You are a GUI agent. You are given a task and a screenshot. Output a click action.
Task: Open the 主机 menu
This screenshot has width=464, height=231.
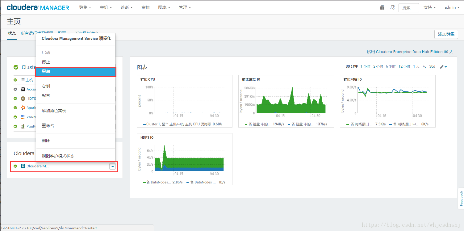(106, 7)
